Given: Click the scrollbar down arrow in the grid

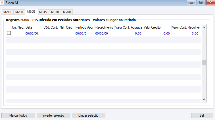Looking at the screenshot, I should [204, 99].
